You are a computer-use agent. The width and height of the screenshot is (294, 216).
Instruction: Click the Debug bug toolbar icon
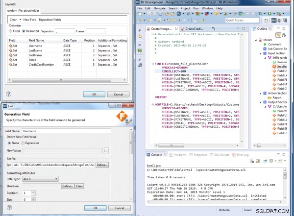[x=260, y=14]
